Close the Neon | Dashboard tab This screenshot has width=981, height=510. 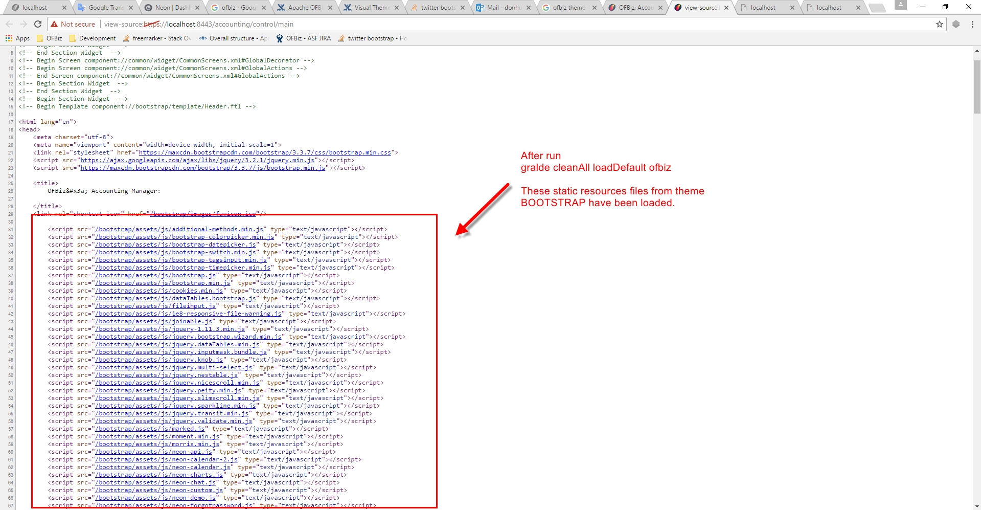coord(197,8)
